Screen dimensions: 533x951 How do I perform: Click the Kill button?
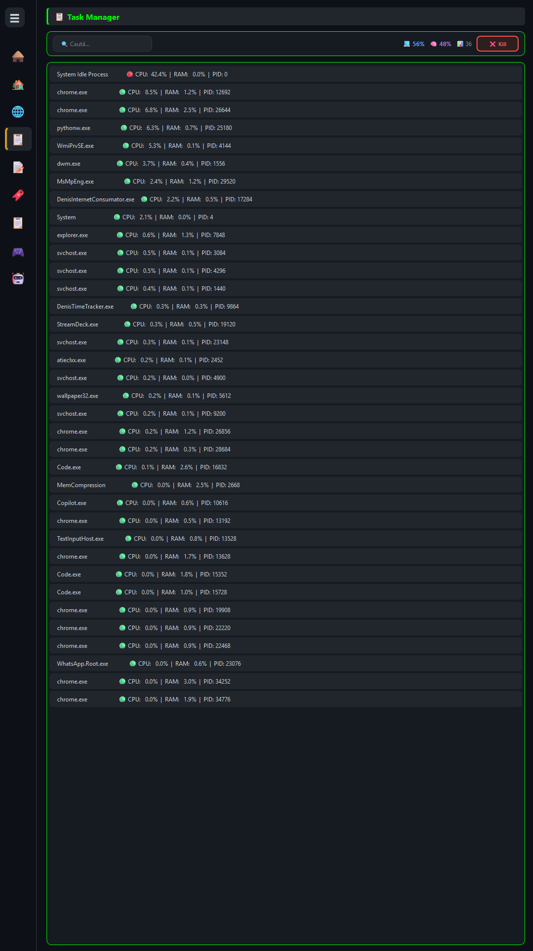(x=497, y=44)
